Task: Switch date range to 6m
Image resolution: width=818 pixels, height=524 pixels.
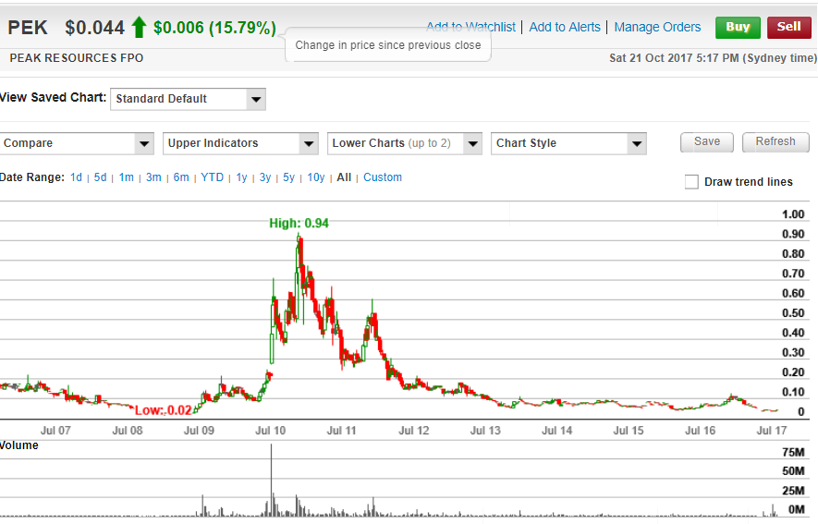Action: click(181, 177)
